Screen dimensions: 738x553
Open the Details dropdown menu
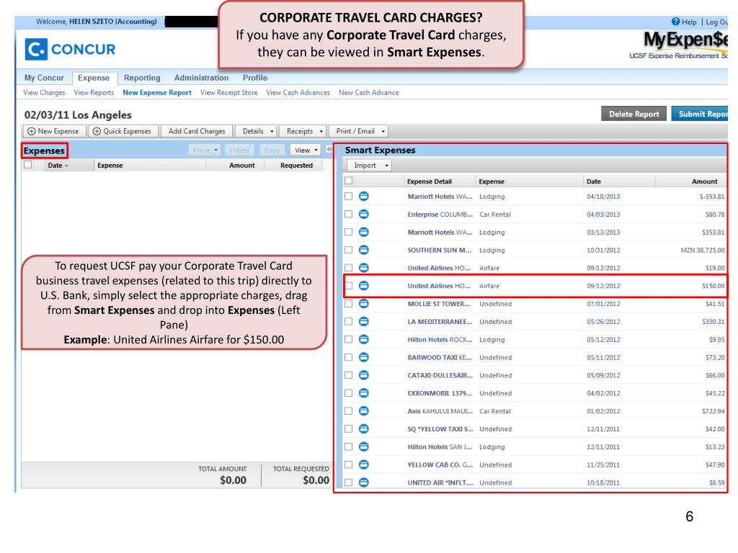tap(256, 132)
